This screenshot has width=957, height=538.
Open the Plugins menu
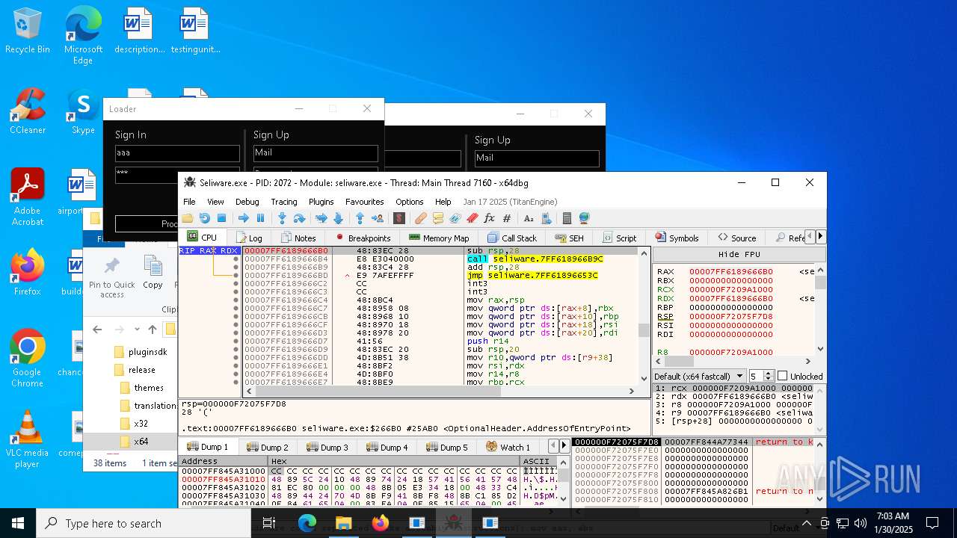pyautogui.click(x=321, y=202)
